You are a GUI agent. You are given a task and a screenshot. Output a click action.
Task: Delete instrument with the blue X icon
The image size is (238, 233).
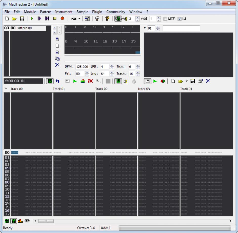(208, 81)
